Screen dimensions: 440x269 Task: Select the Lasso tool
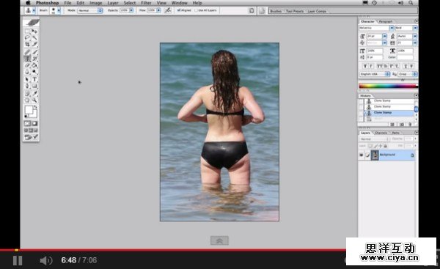(x=27, y=37)
